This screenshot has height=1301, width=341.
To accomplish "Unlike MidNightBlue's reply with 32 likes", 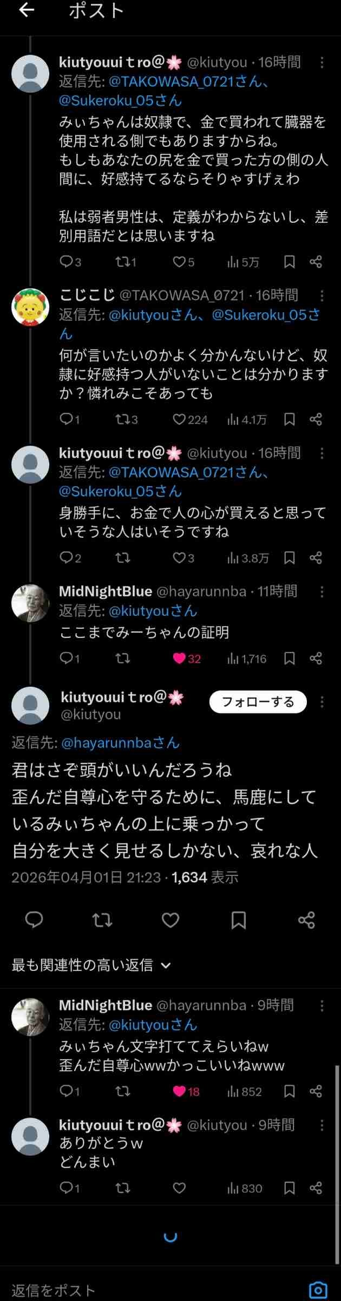I will click(180, 659).
